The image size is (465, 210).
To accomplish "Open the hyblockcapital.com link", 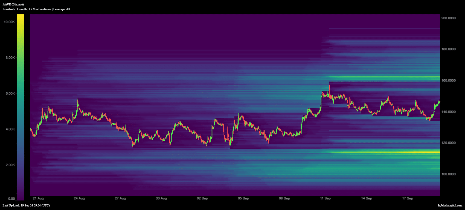I will [450, 205].
